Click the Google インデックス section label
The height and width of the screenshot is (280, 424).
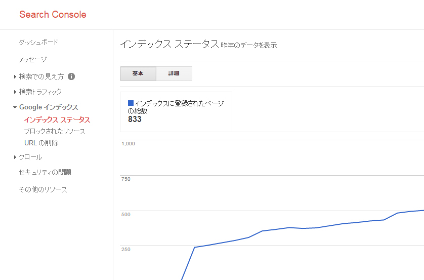(49, 107)
